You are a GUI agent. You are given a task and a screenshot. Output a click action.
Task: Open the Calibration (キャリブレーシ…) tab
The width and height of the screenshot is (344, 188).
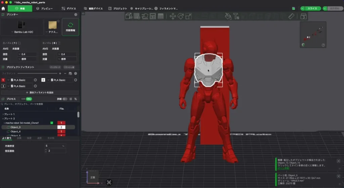tap(142, 8)
